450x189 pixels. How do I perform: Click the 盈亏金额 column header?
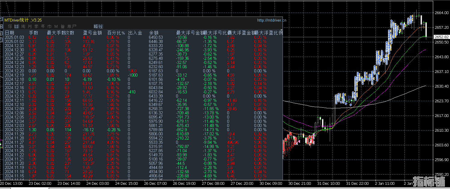(93, 32)
